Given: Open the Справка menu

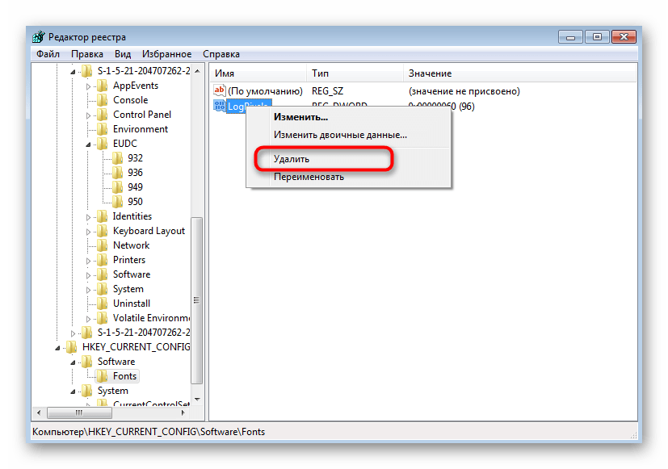Looking at the screenshot, I should 221,54.
